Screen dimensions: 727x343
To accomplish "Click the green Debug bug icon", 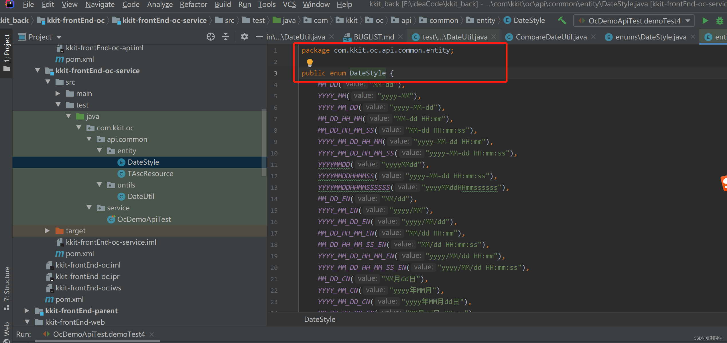I will click(x=720, y=21).
